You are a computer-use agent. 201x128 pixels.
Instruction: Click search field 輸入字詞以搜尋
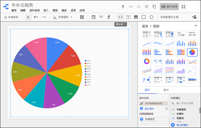[x=185, y=103]
